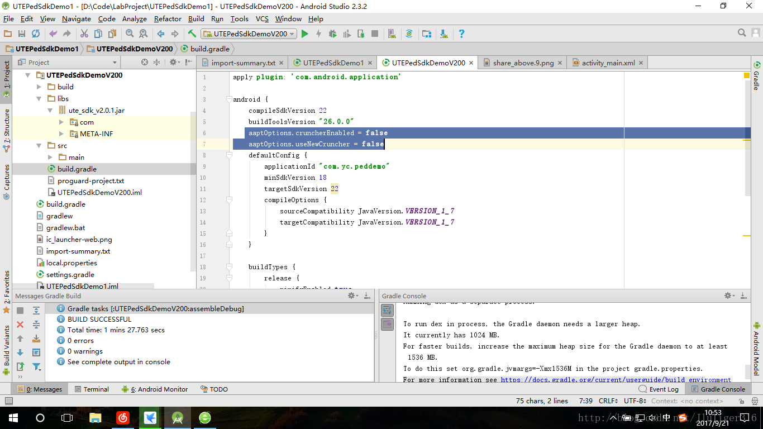763x429 pixels.
Task: Click the Save All toolbar icon
Action: pos(22,34)
